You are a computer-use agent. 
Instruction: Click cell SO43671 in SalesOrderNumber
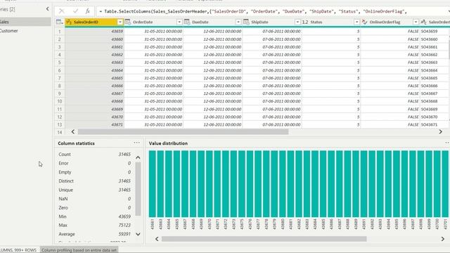point(435,124)
